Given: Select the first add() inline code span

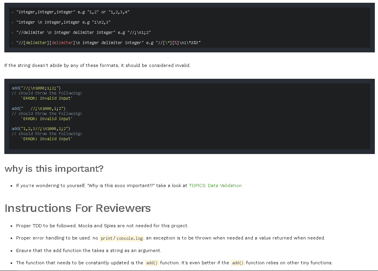Looking at the screenshot, I should 152,263.
